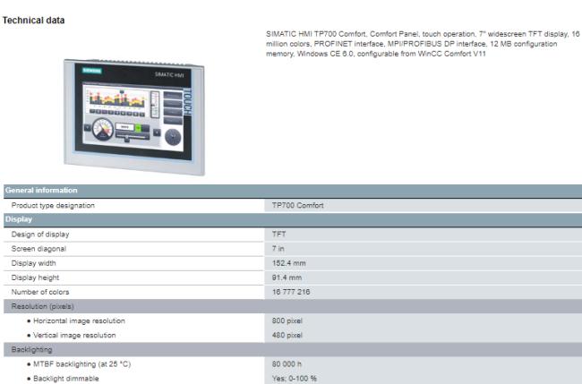582x384 pixels.
Task: Select the General information section header
Action: tap(41, 191)
